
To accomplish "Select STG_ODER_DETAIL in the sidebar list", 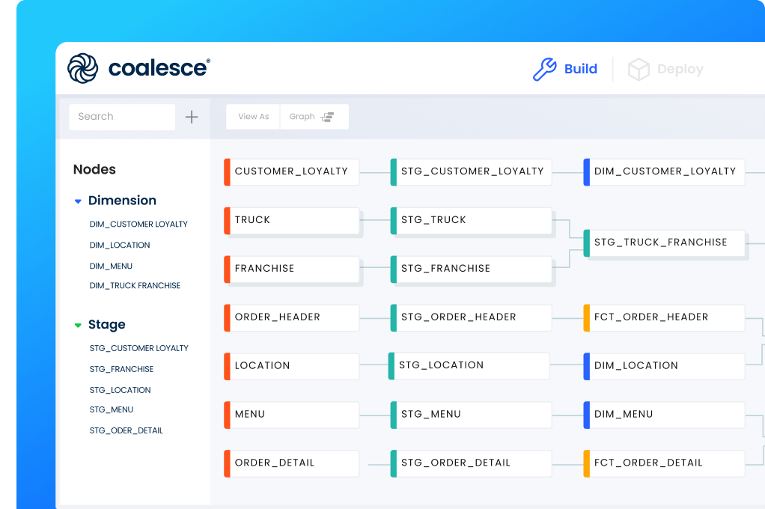I will pos(126,430).
